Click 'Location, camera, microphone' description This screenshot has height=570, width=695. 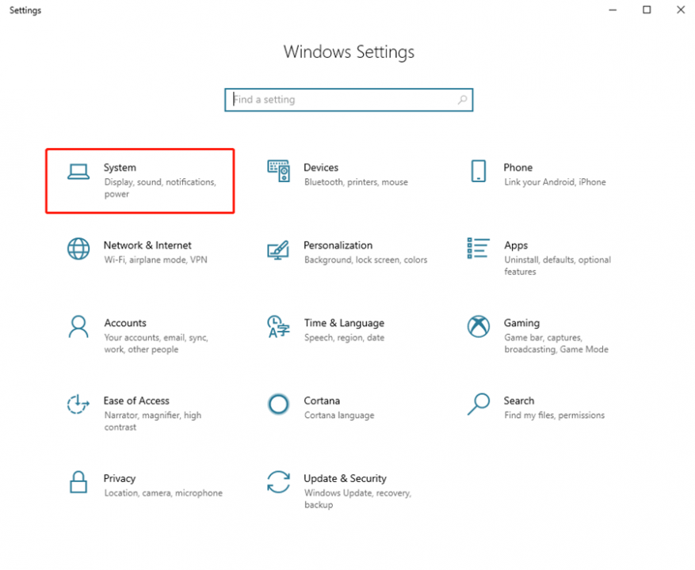point(163,493)
